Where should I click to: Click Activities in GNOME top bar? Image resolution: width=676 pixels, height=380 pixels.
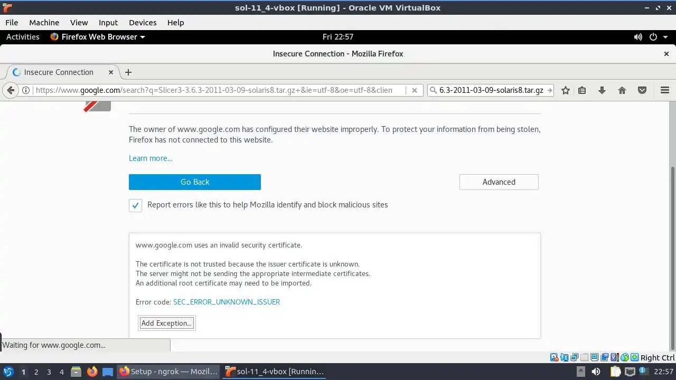[23, 37]
